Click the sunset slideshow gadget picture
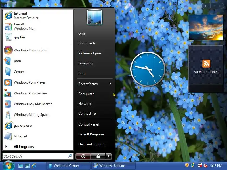227x170 pixels. tap(206, 27)
